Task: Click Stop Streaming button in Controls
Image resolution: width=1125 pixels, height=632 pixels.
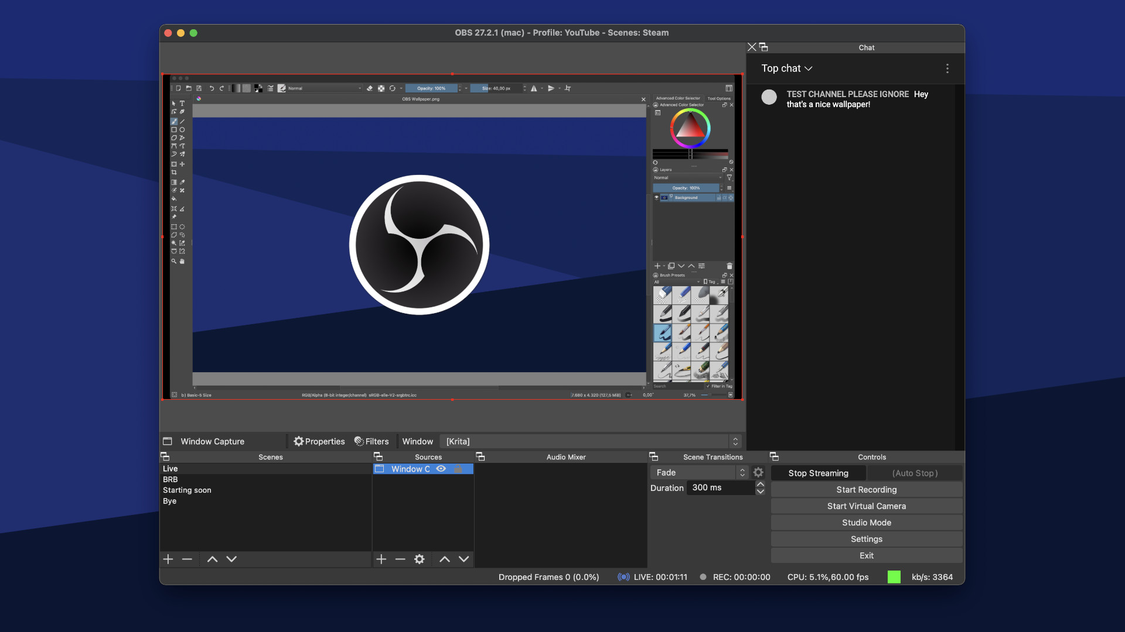Action: (x=817, y=472)
